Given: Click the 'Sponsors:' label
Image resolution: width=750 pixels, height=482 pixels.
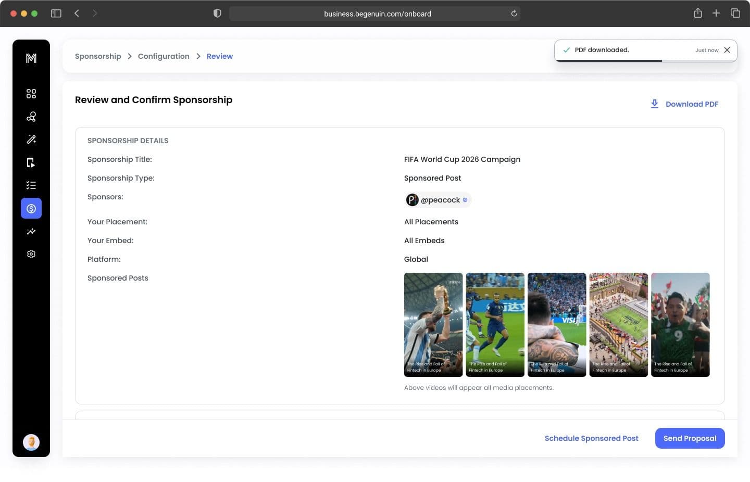Looking at the screenshot, I should pyautogui.click(x=105, y=197).
